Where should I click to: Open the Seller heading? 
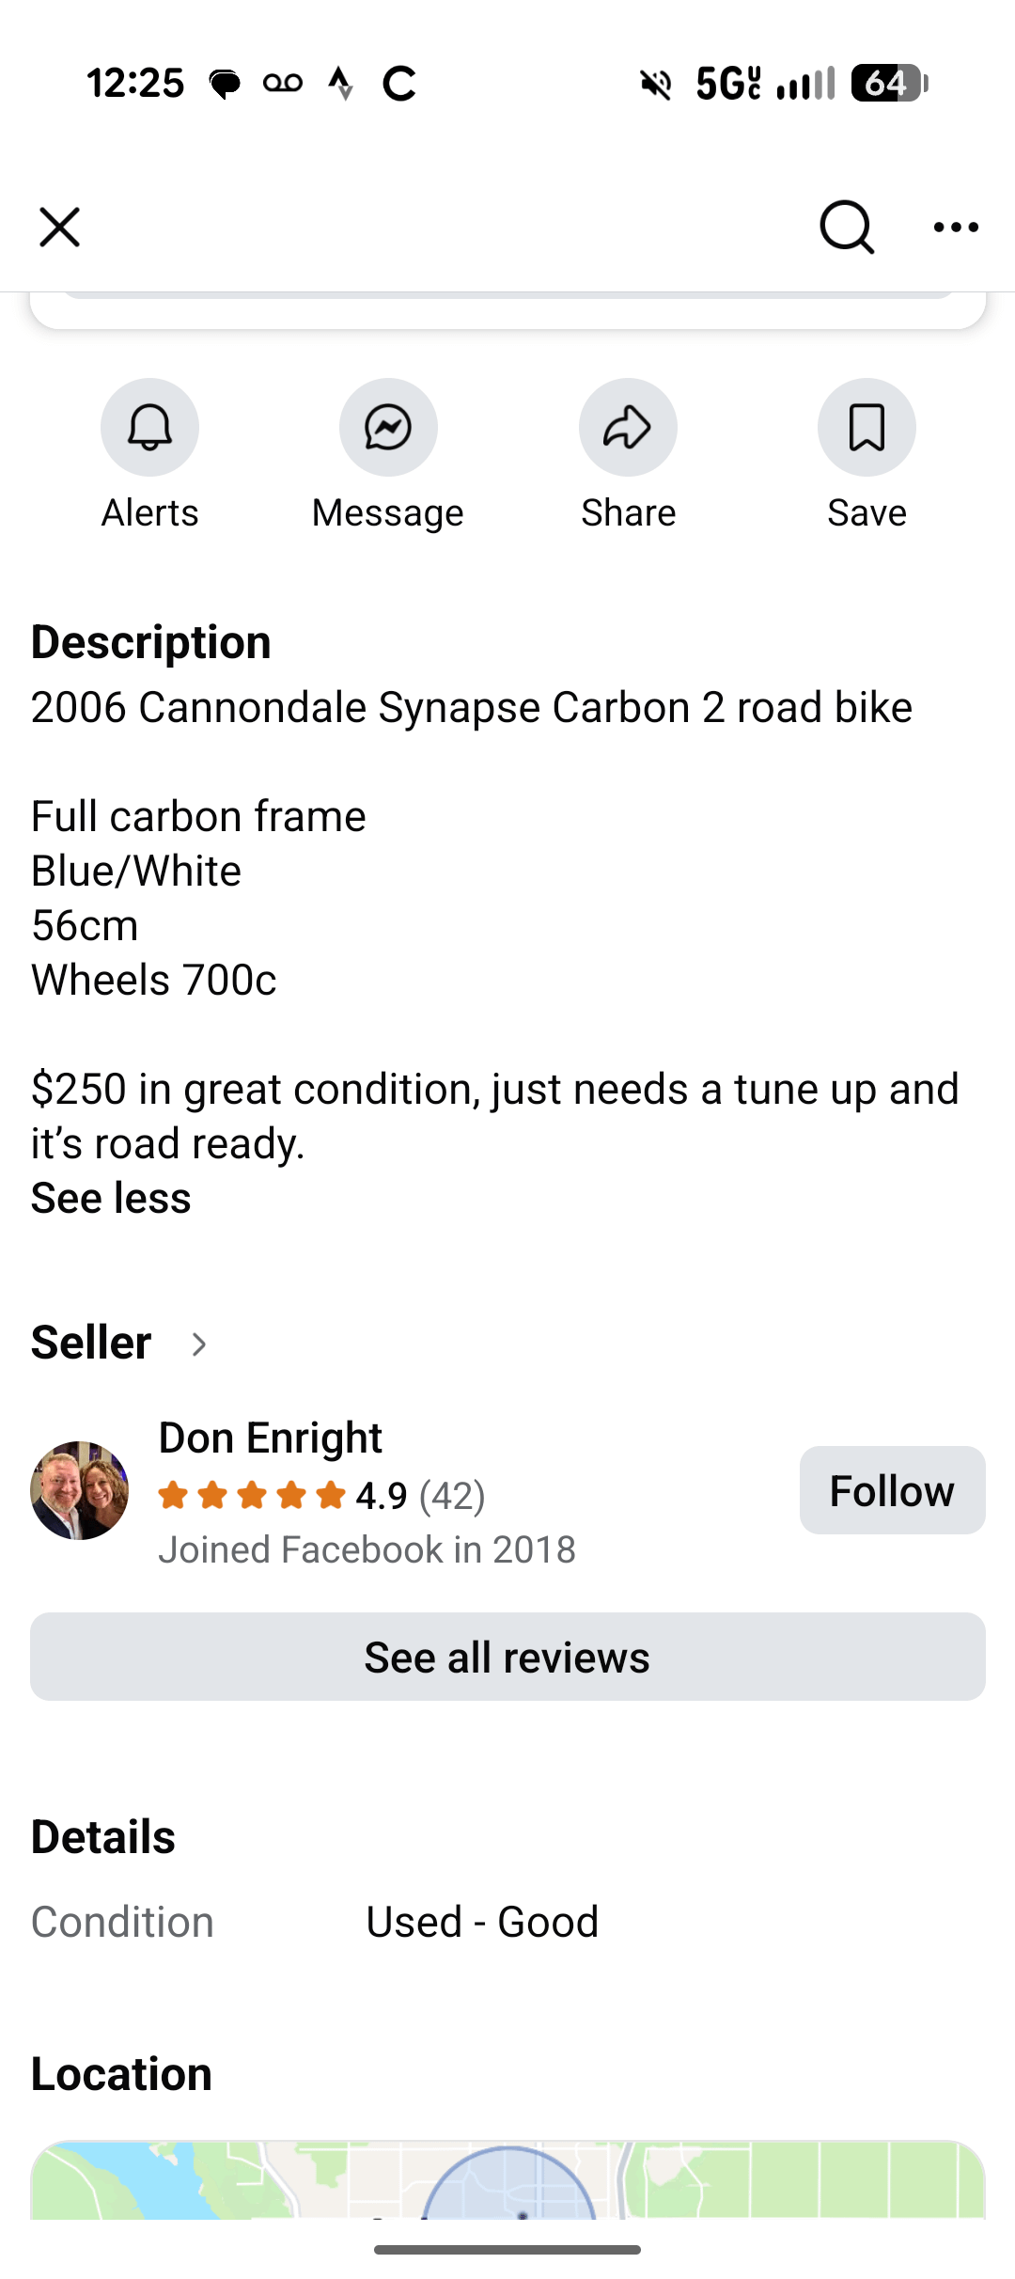[91, 1343]
